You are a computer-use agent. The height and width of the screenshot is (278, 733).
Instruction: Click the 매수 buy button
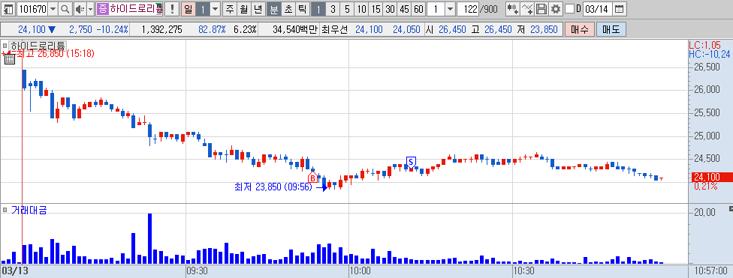[580, 29]
